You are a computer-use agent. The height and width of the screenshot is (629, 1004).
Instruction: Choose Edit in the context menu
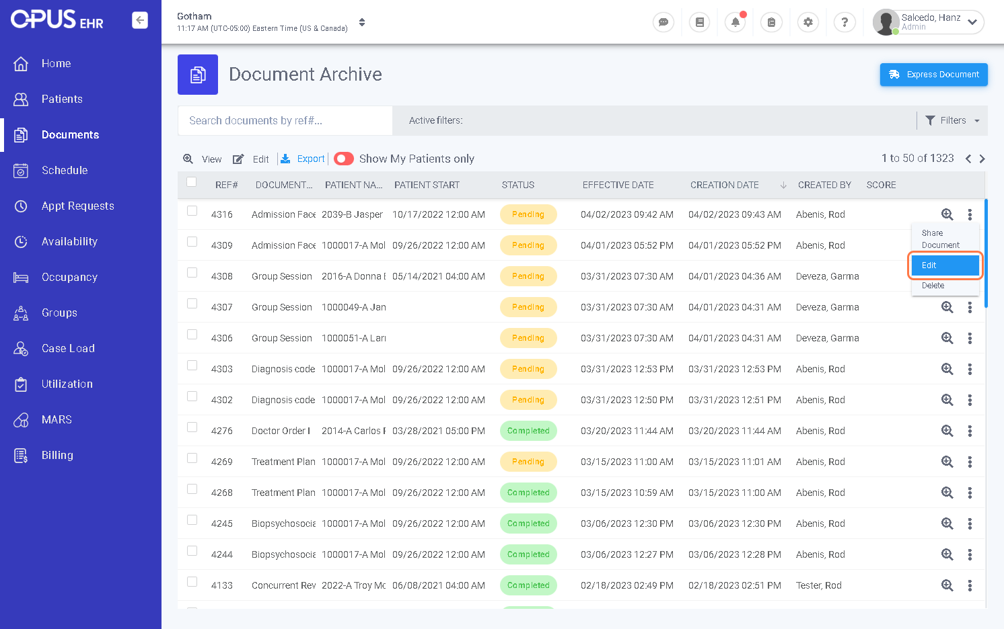[945, 265]
